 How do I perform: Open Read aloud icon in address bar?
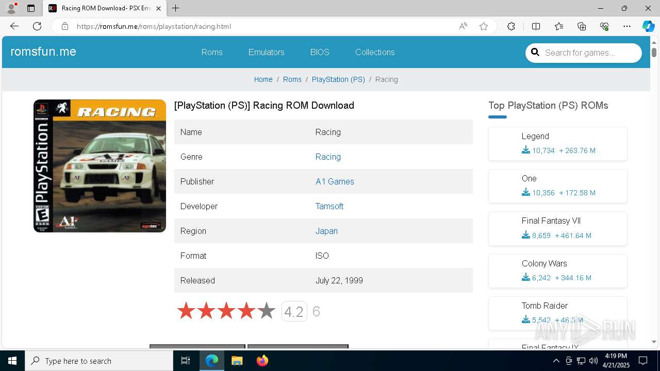click(463, 26)
